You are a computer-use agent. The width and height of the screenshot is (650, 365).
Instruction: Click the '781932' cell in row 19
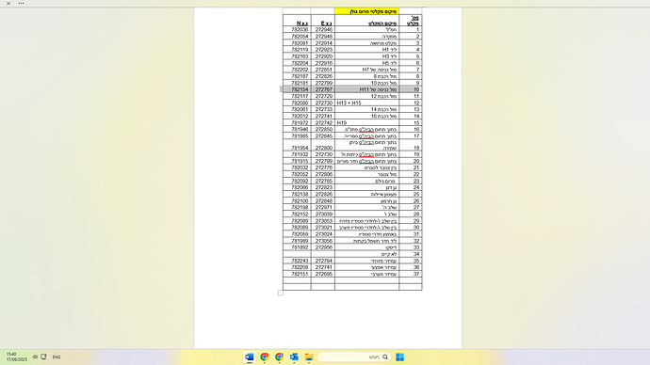[x=297, y=154]
